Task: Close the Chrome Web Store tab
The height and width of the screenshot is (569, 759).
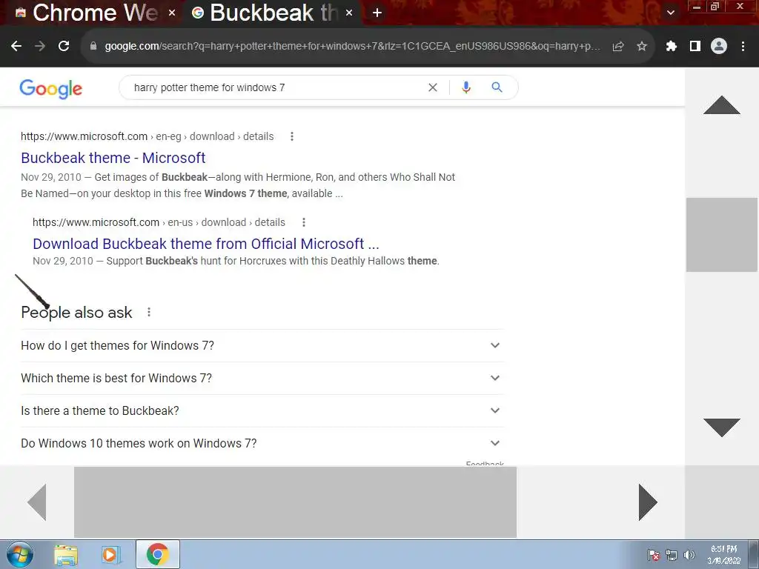Action: (172, 13)
